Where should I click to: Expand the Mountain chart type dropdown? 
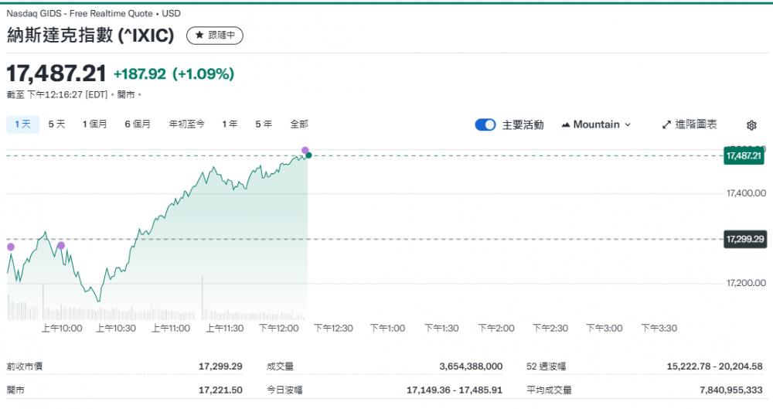(x=596, y=124)
